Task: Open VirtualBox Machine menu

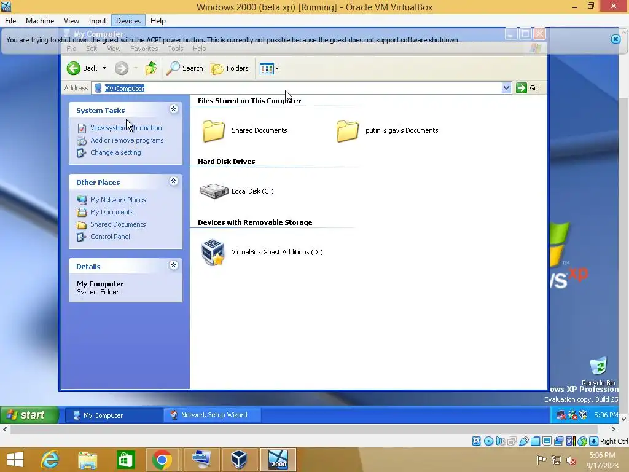Action: pyautogui.click(x=40, y=21)
